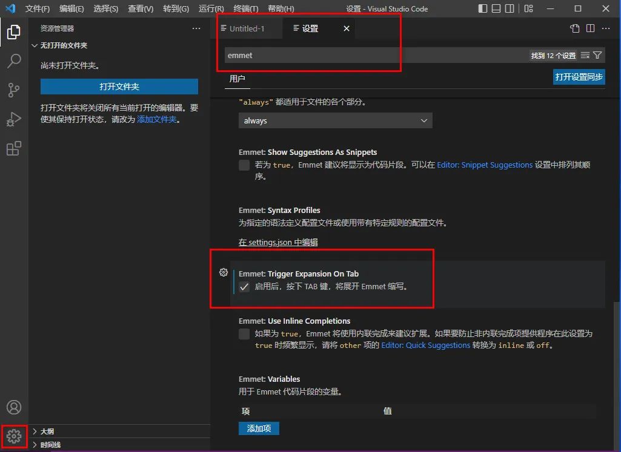The height and width of the screenshot is (452, 621).
Task: Open the 查看(V) menu
Action: tap(141, 8)
